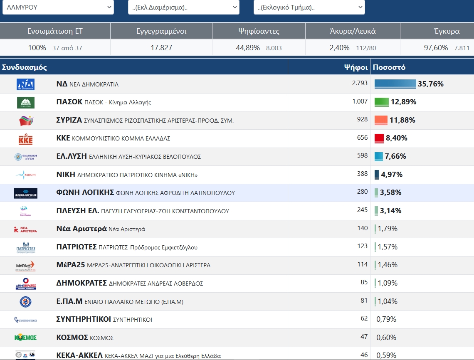Open the ΝΙΚΗ party name link
This screenshot has height=360, width=474.
click(x=66, y=175)
